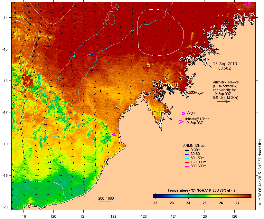Click the red 150-300m legend arrow
Image resolution: width=264 pixels, height=219 pixels.
pos(187,163)
